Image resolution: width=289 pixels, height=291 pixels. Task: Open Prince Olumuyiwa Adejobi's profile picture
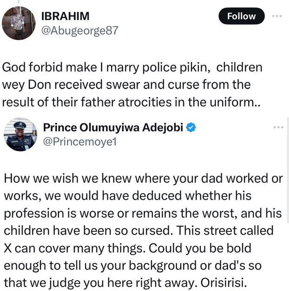[x=20, y=134]
